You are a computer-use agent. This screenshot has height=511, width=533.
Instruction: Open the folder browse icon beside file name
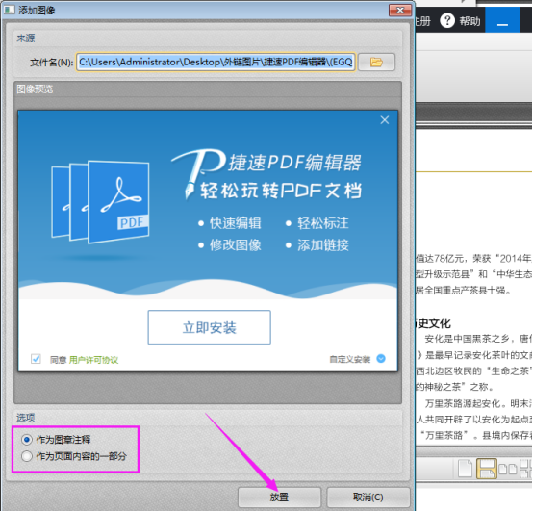click(376, 63)
